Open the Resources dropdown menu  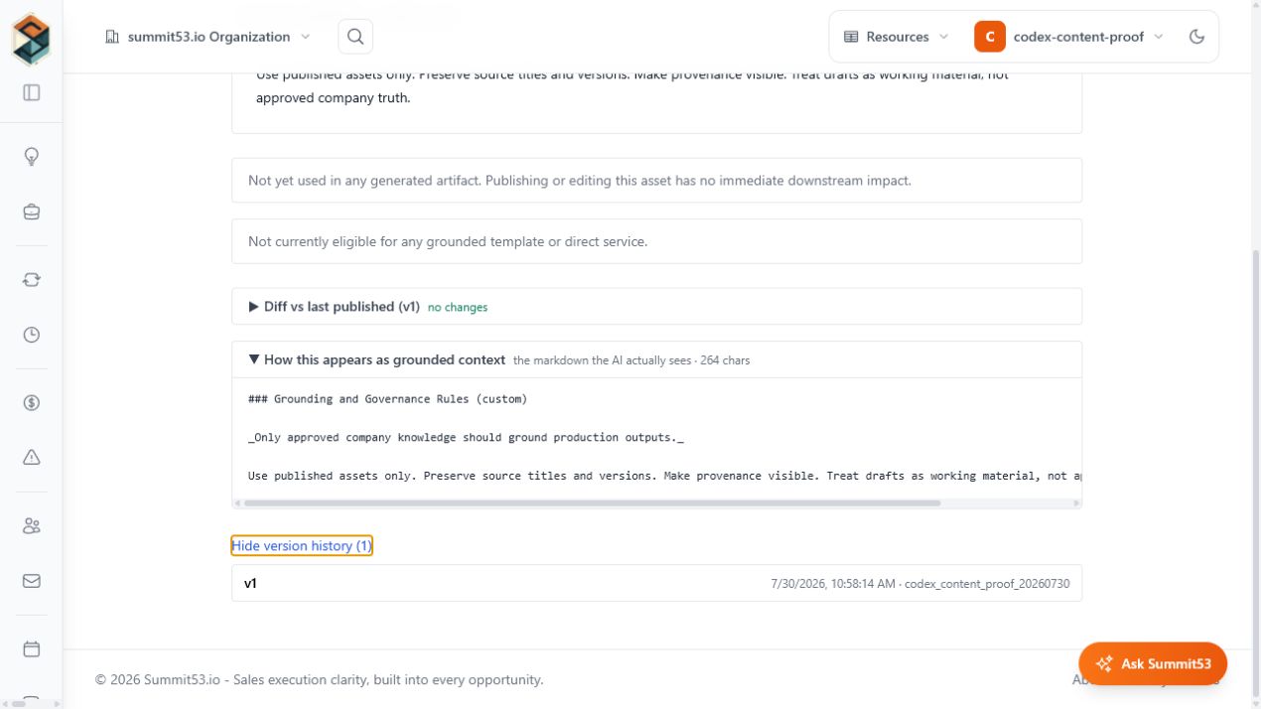[896, 37]
